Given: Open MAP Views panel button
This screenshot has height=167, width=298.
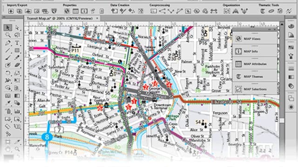Looking at the screenshot, I should pyautogui.click(x=255, y=39).
